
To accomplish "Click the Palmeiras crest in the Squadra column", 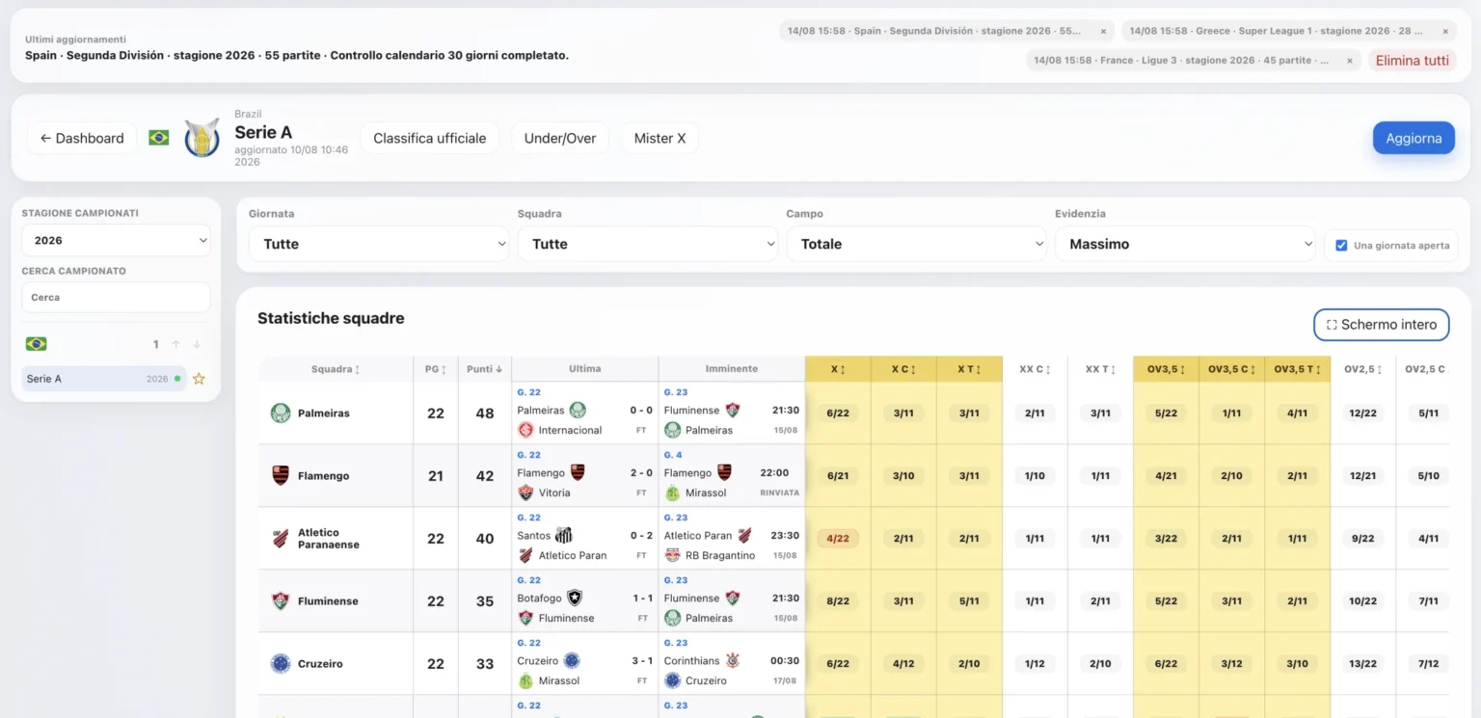I will click(281, 413).
